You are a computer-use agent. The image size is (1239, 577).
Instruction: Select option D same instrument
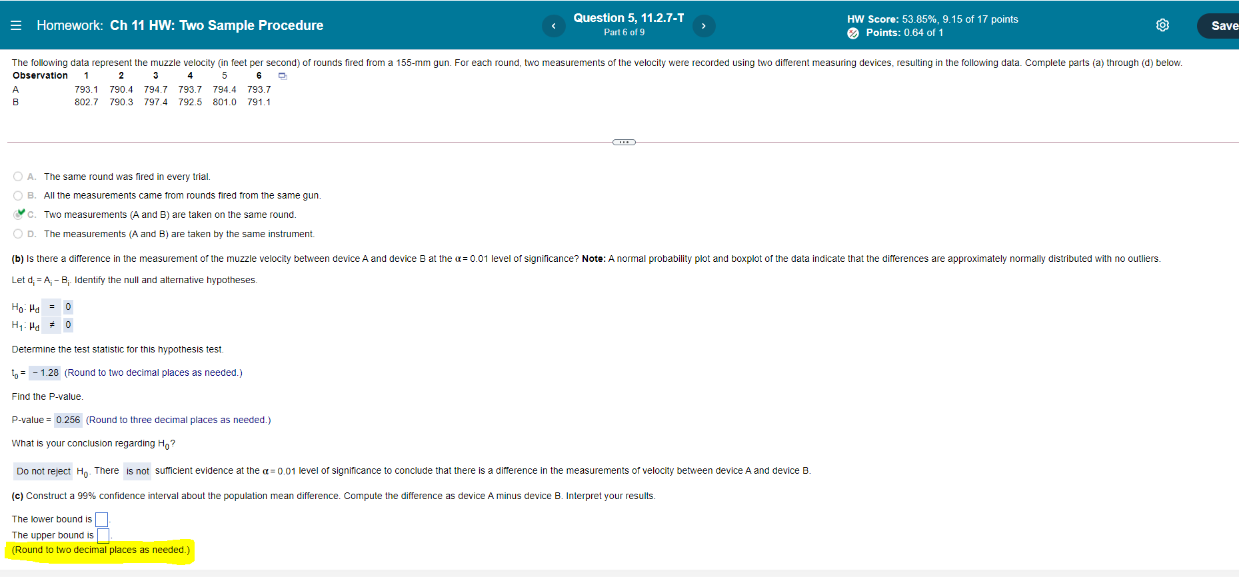(18, 234)
